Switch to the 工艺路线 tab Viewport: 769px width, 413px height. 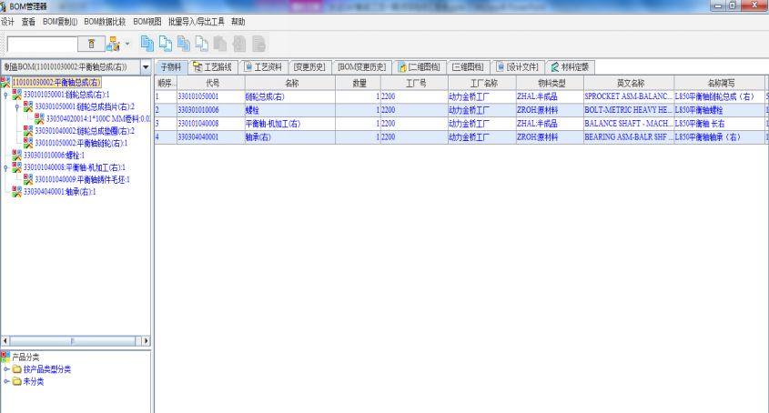click(x=213, y=67)
